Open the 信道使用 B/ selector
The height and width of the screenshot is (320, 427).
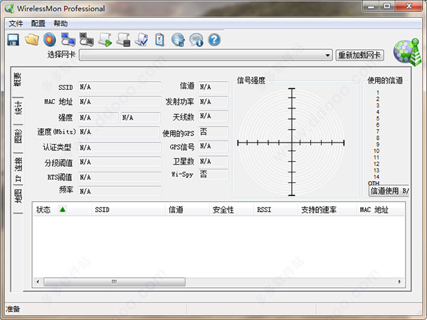point(389,191)
